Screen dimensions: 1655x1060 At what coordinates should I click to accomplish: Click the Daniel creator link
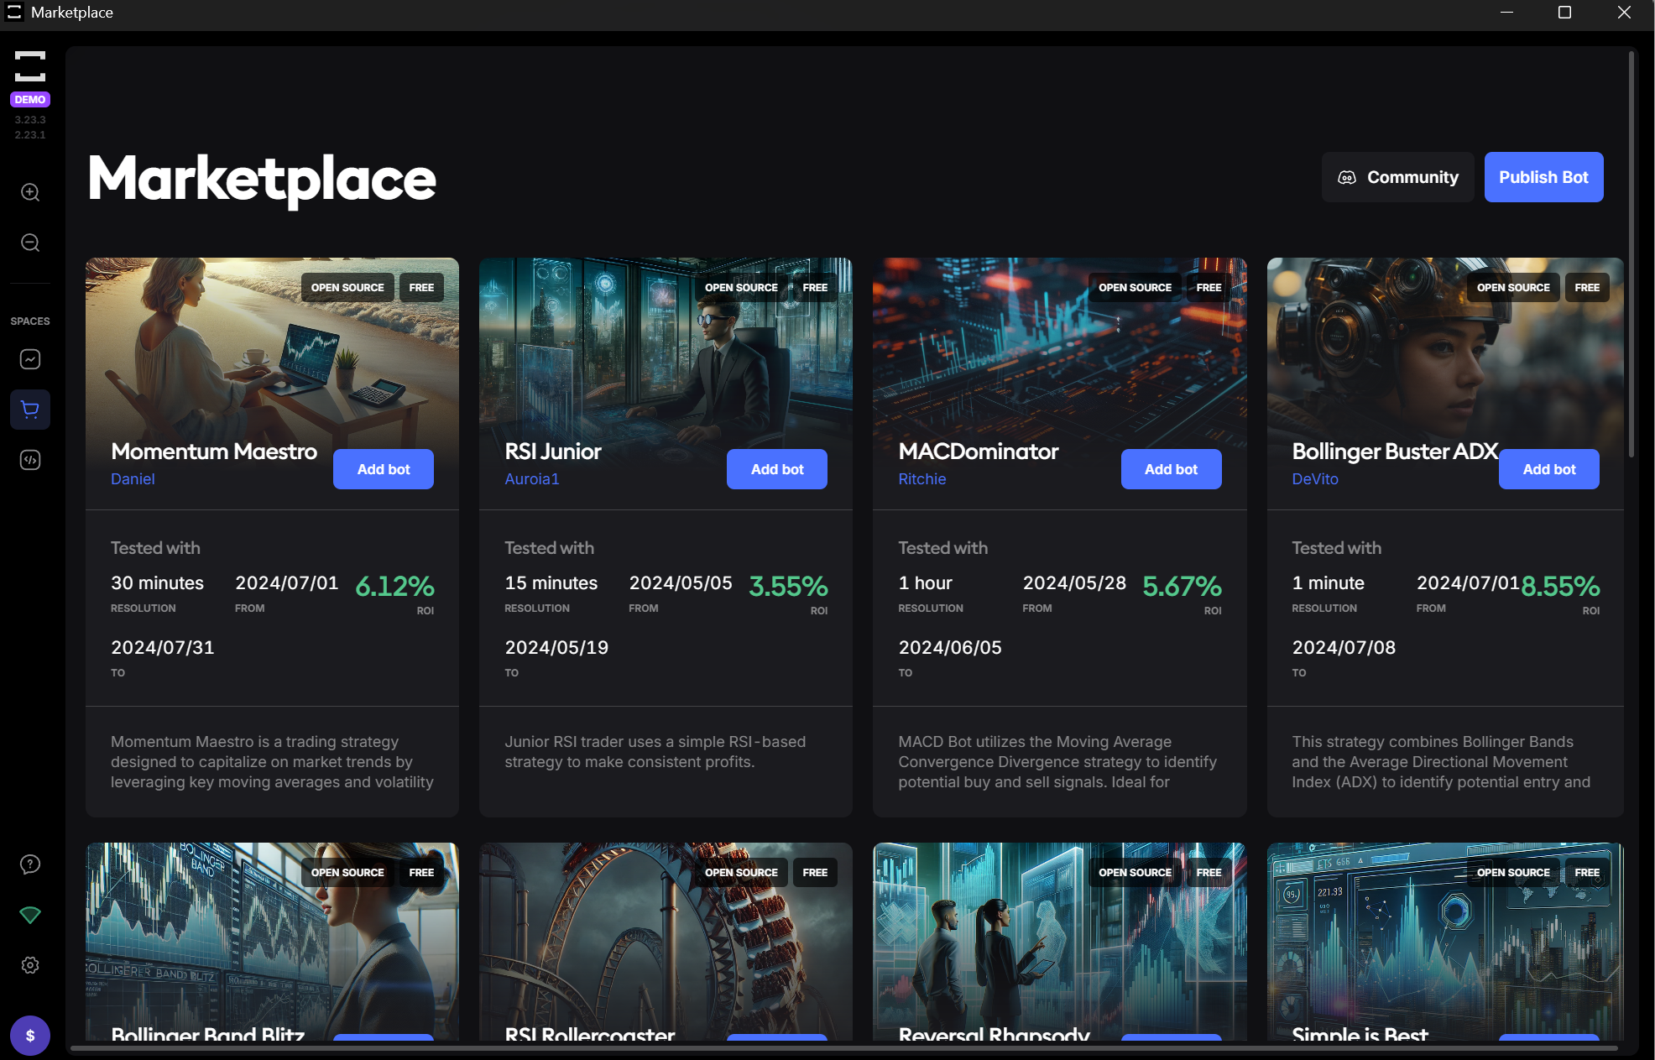[132, 478]
